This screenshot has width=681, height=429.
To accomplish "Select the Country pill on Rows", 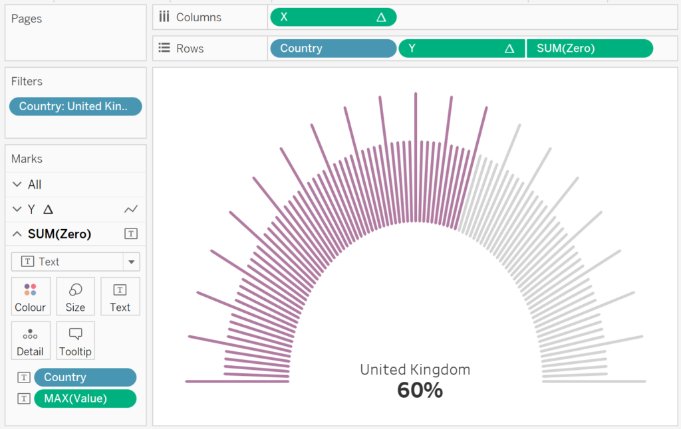I will pyautogui.click(x=333, y=48).
